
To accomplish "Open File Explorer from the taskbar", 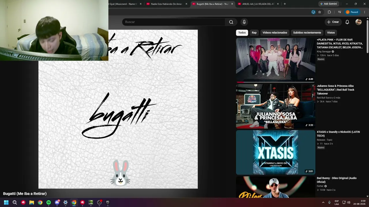I will click(x=32, y=202).
